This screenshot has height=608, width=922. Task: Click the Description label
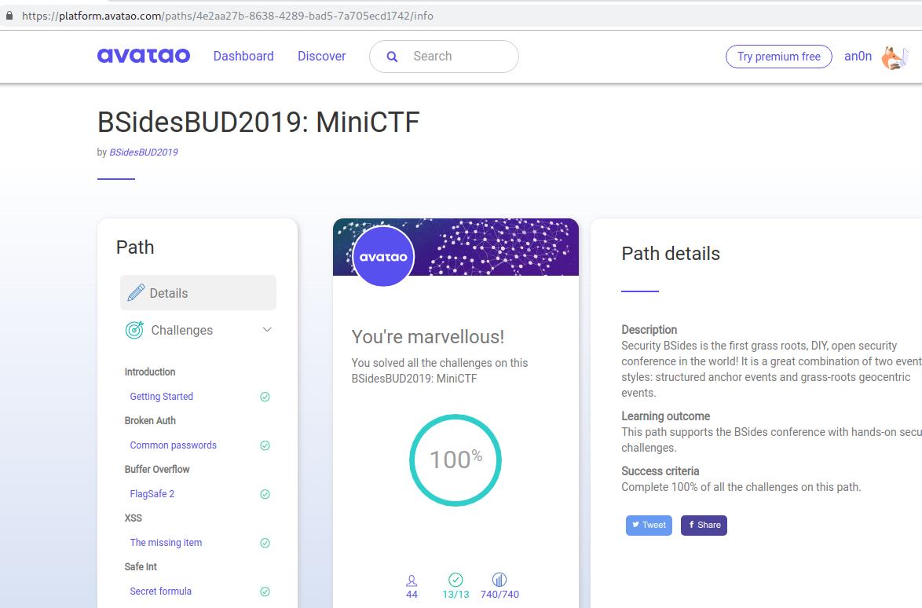(649, 330)
